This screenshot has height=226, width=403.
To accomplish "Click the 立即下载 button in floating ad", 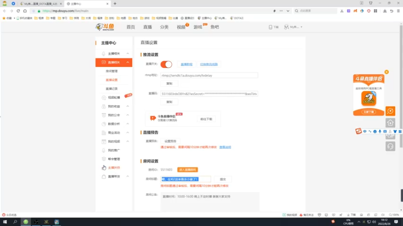I will (x=369, y=112).
